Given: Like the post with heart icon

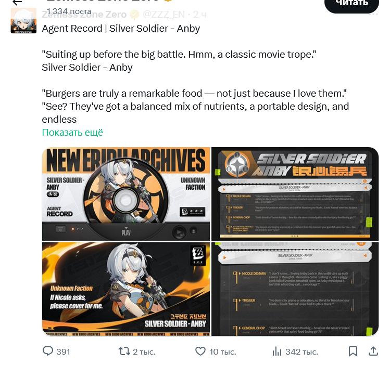Looking at the screenshot, I should tap(200, 351).
